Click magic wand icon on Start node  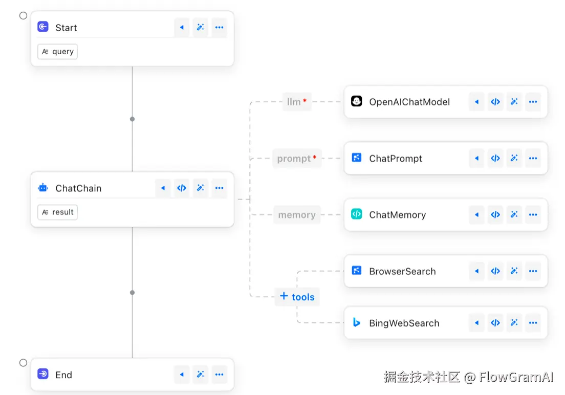(201, 28)
